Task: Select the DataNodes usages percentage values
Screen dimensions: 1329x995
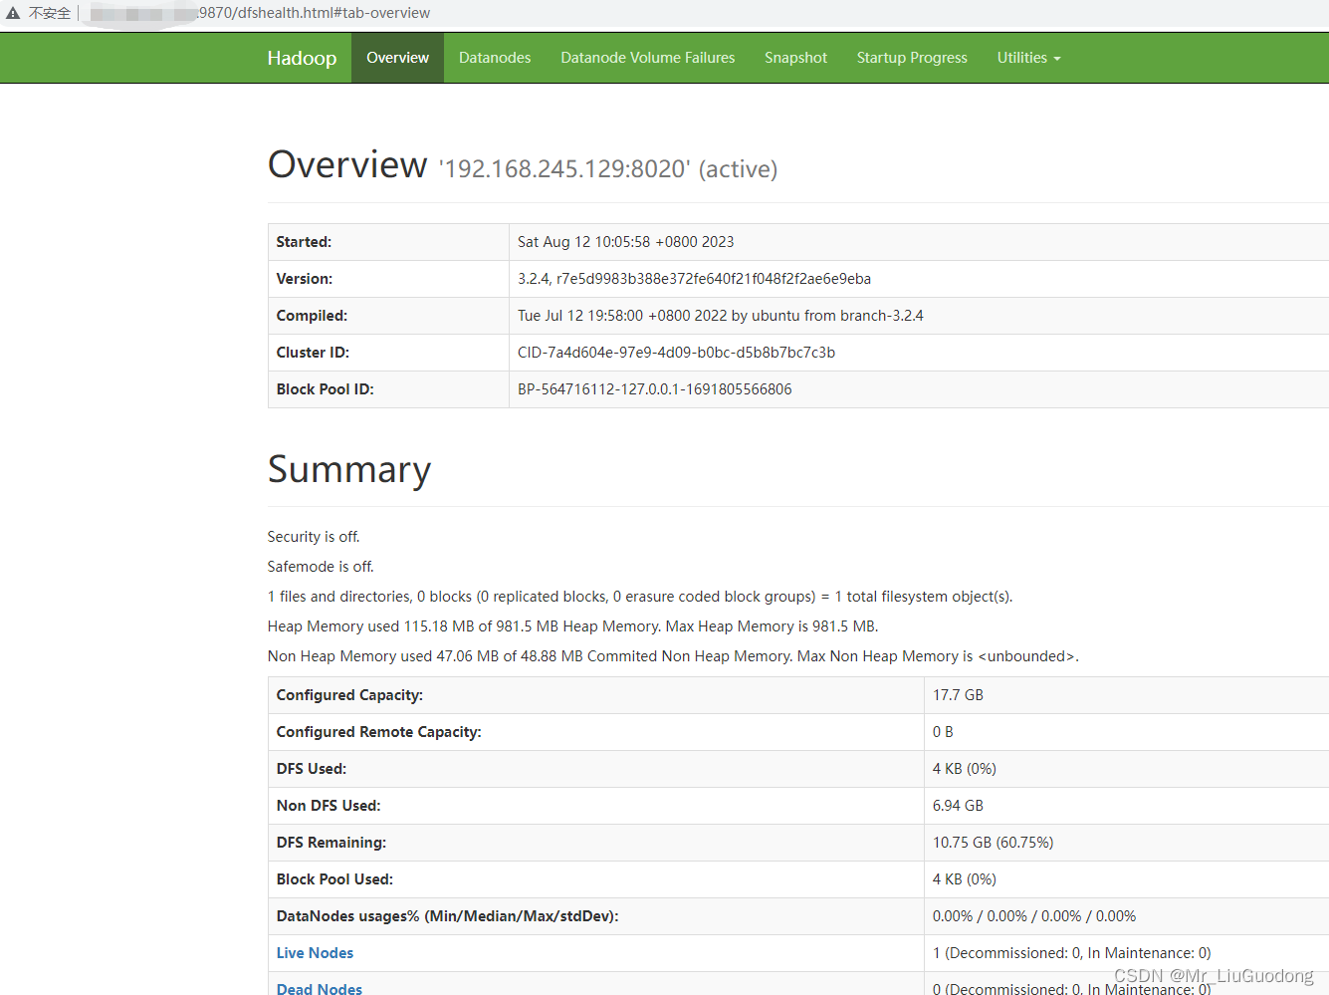Action: pyautogui.click(x=1033, y=916)
